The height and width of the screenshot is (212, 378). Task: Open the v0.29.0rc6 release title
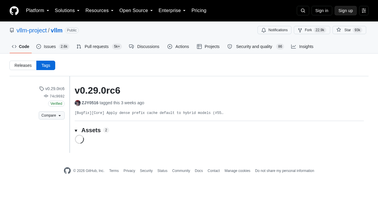point(97,90)
